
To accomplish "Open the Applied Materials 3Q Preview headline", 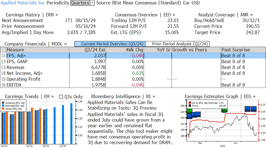I will click(x=122, y=105).
